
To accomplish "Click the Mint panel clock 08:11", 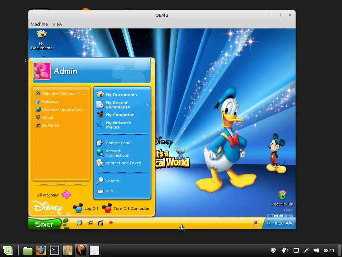I will (329, 250).
